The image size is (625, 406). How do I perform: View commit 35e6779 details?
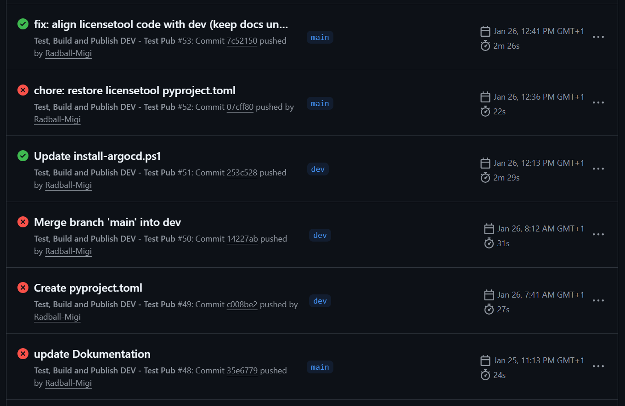click(x=242, y=371)
